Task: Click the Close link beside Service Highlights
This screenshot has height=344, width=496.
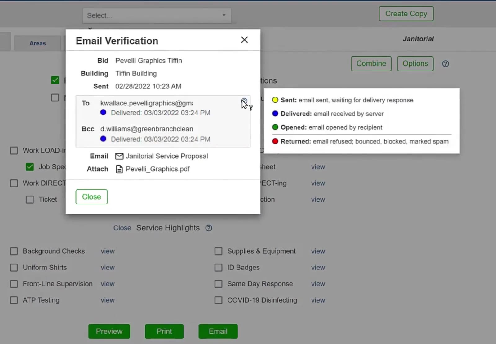Action: coord(122,228)
